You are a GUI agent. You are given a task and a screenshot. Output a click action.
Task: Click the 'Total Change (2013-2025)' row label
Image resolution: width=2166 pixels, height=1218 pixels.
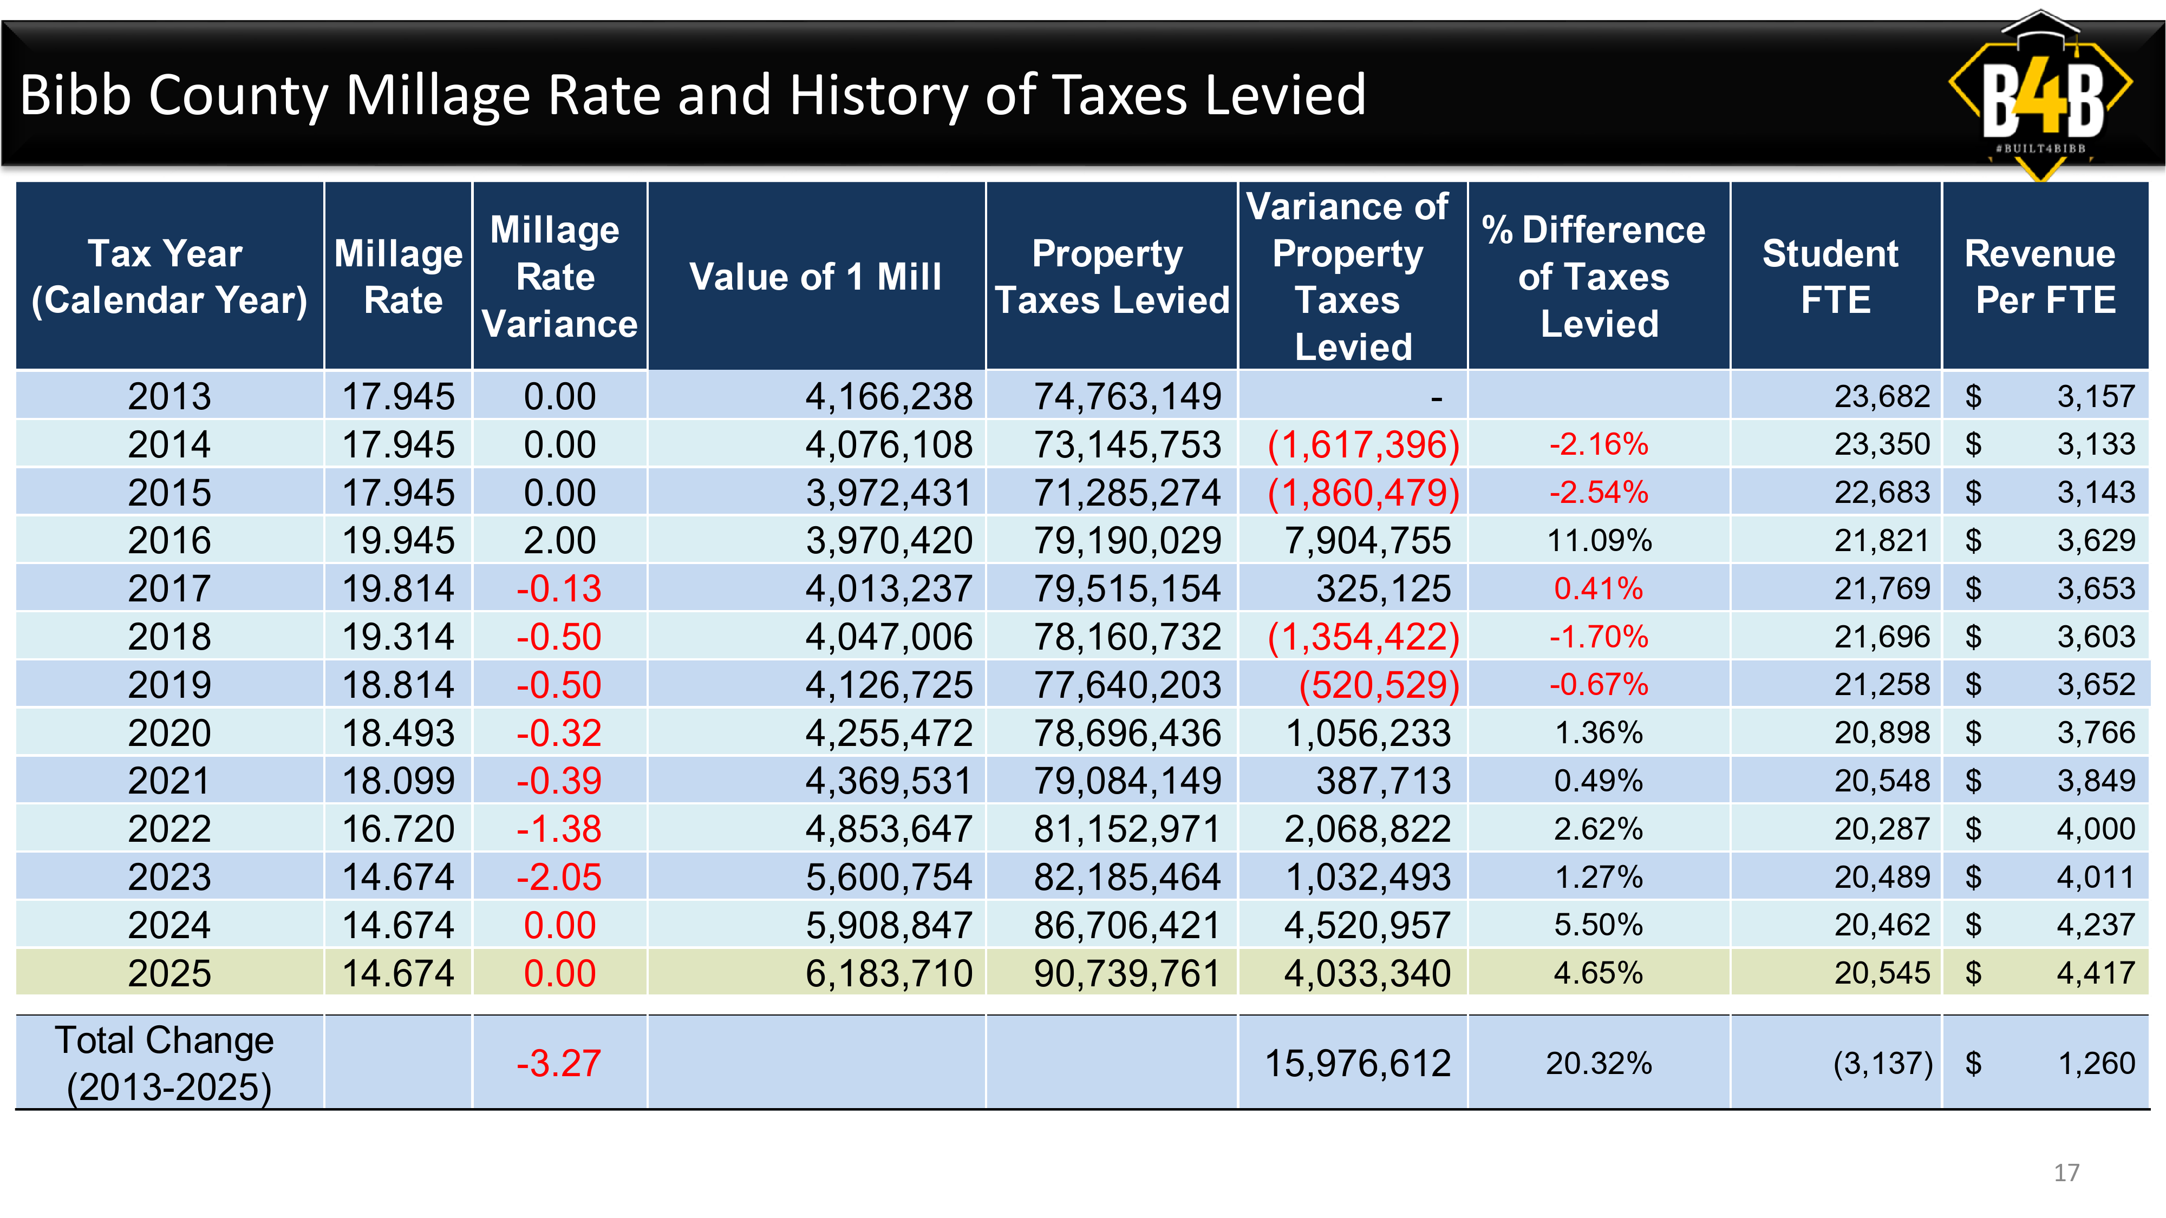(169, 1063)
